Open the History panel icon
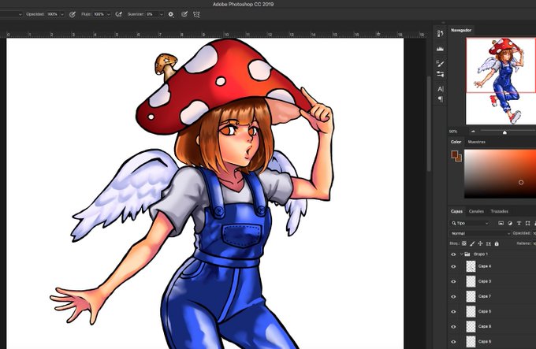This screenshot has height=349, width=536. coord(441,33)
